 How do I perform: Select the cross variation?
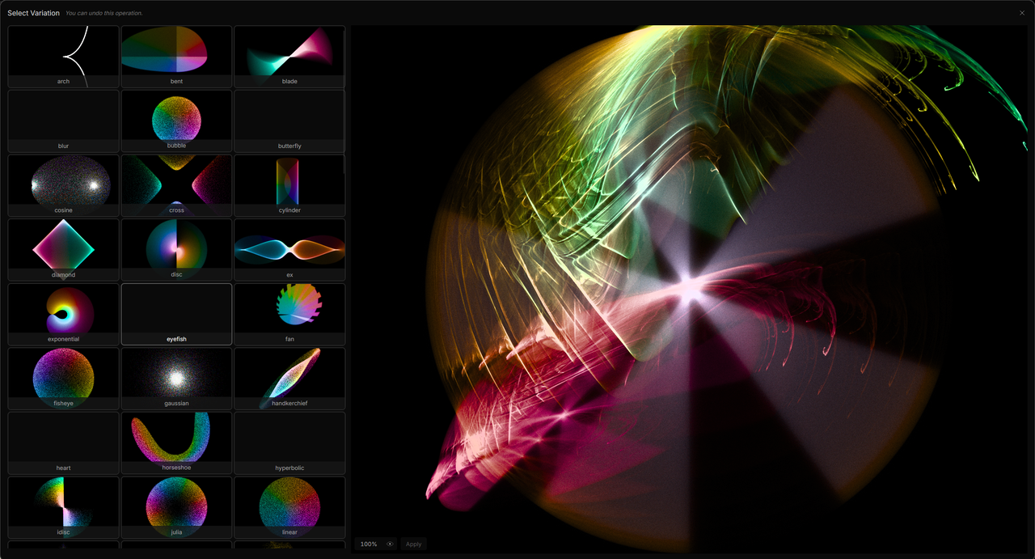[176, 185]
